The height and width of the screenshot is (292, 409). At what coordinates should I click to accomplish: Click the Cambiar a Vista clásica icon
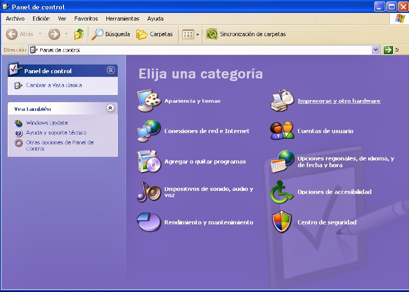[18, 86]
